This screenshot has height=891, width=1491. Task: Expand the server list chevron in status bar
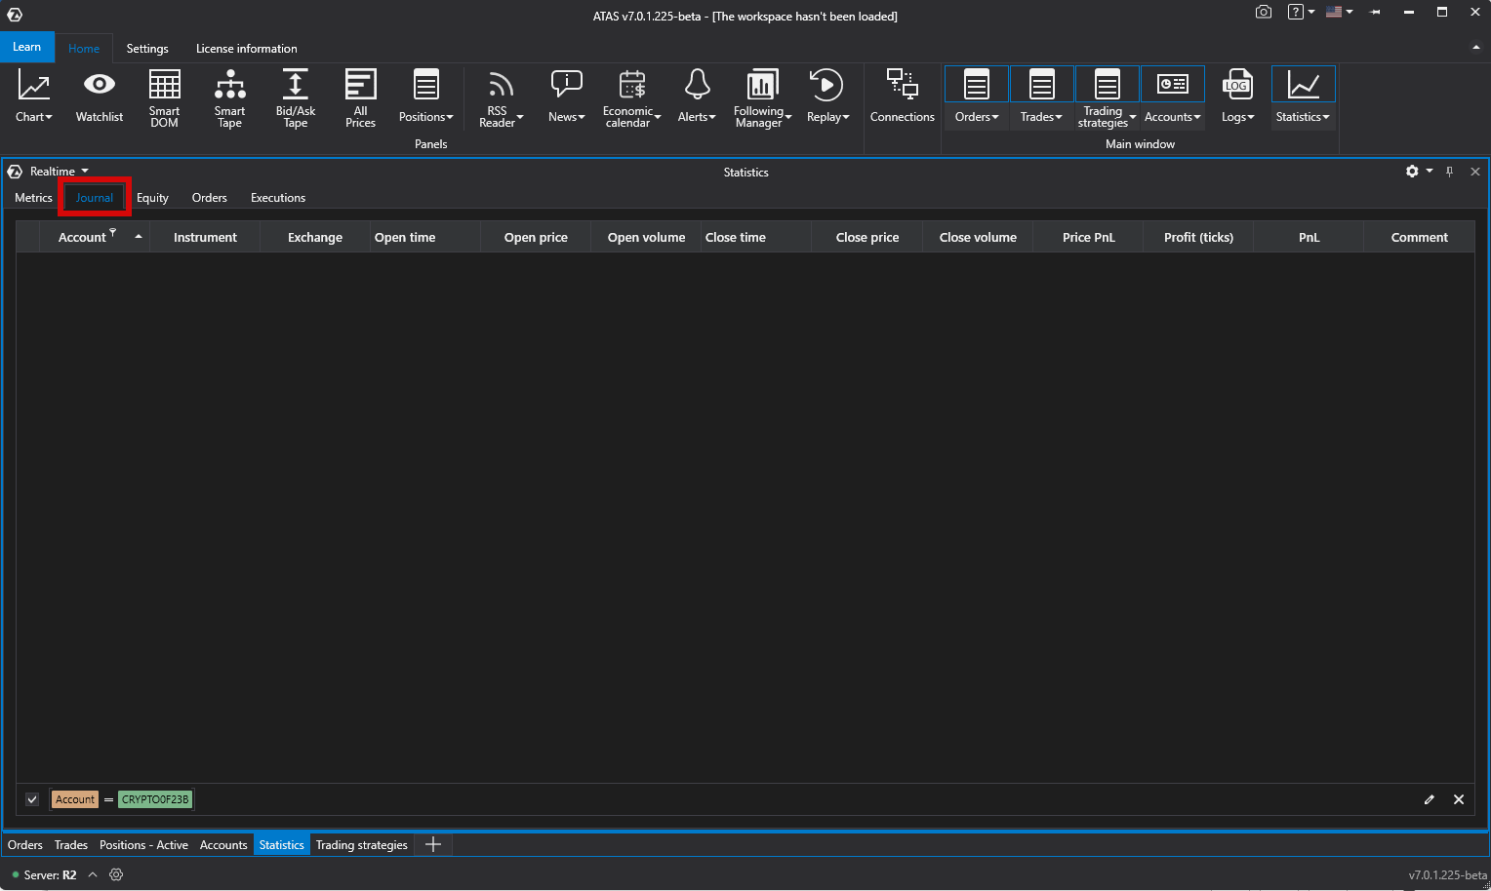tap(93, 874)
